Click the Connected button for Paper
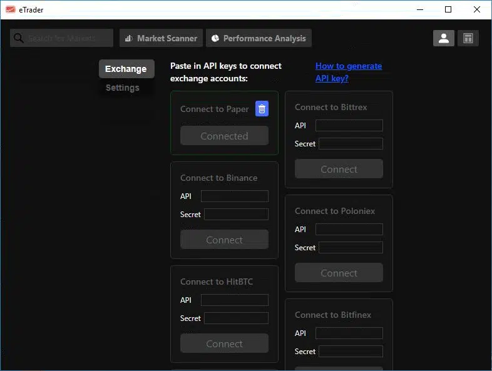 click(x=224, y=136)
